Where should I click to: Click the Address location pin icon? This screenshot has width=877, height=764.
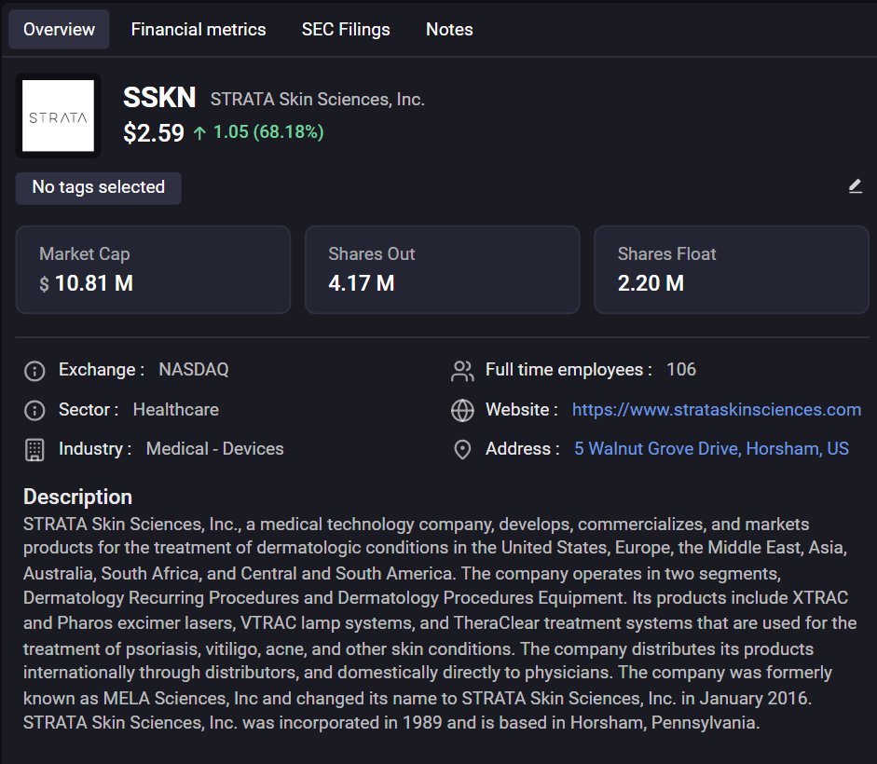coord(462,450)
